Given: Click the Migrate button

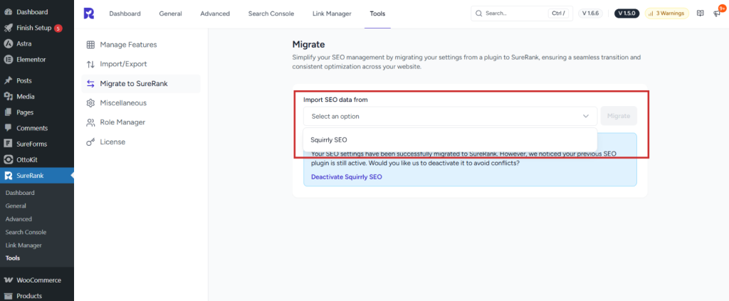Looking at the screenshot, I should coord(619,116).
